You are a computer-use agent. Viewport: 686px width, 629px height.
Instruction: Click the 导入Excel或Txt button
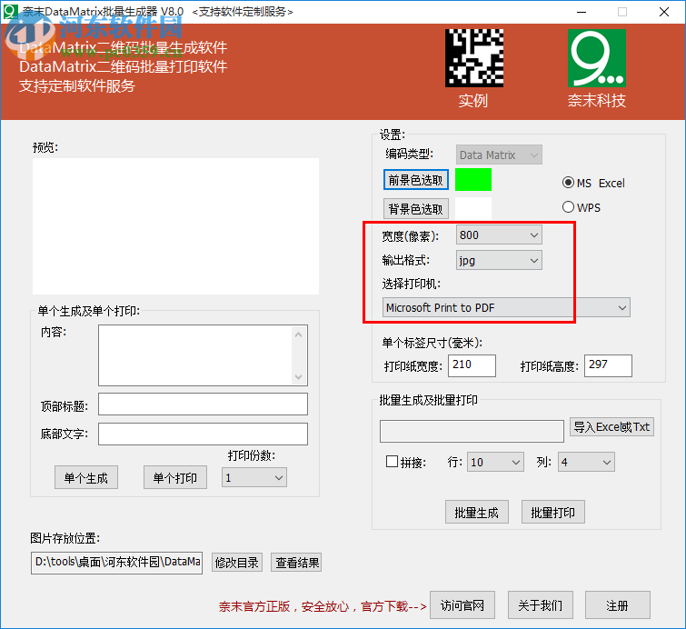pyautogui.click(x=611, y=427)
